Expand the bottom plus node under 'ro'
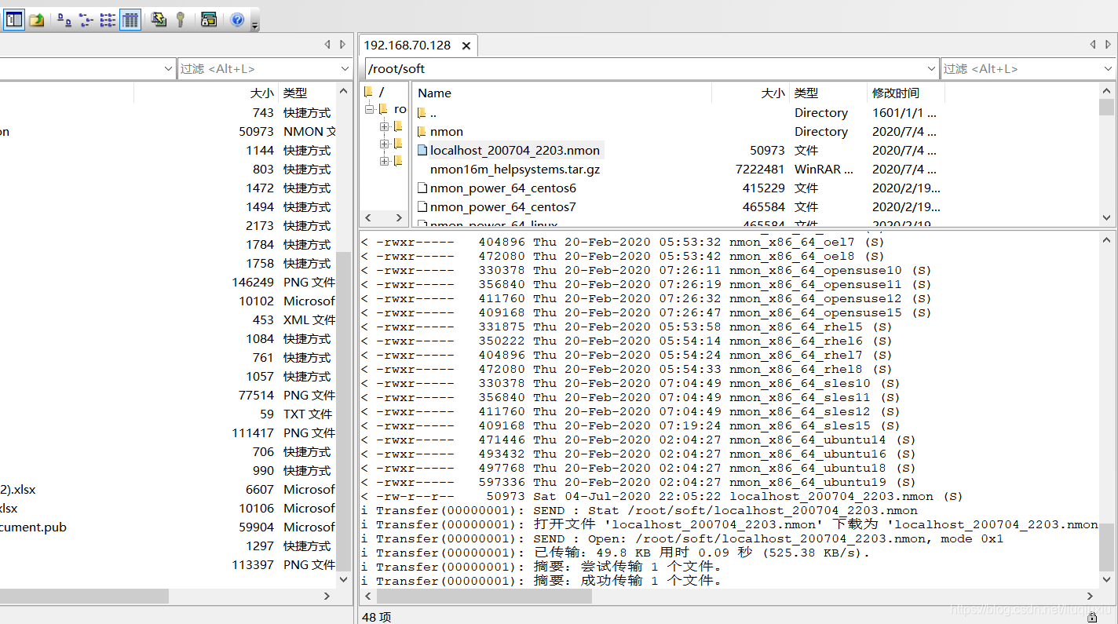Viewport: 1118px width, 624px height. (x=384, y=161)
